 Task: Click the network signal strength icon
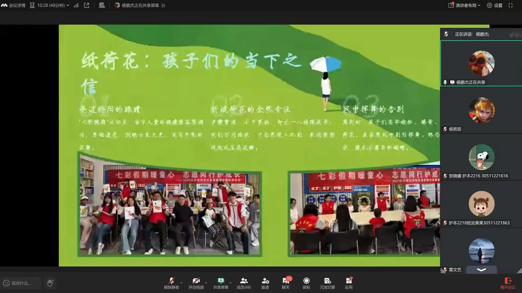76,5
